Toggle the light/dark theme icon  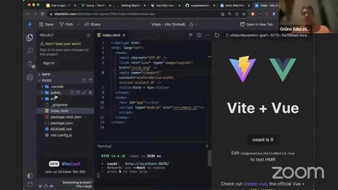(x=30, y=176)
